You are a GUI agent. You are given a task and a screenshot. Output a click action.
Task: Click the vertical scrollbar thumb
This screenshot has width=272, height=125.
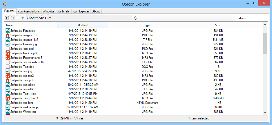[265, 43]
